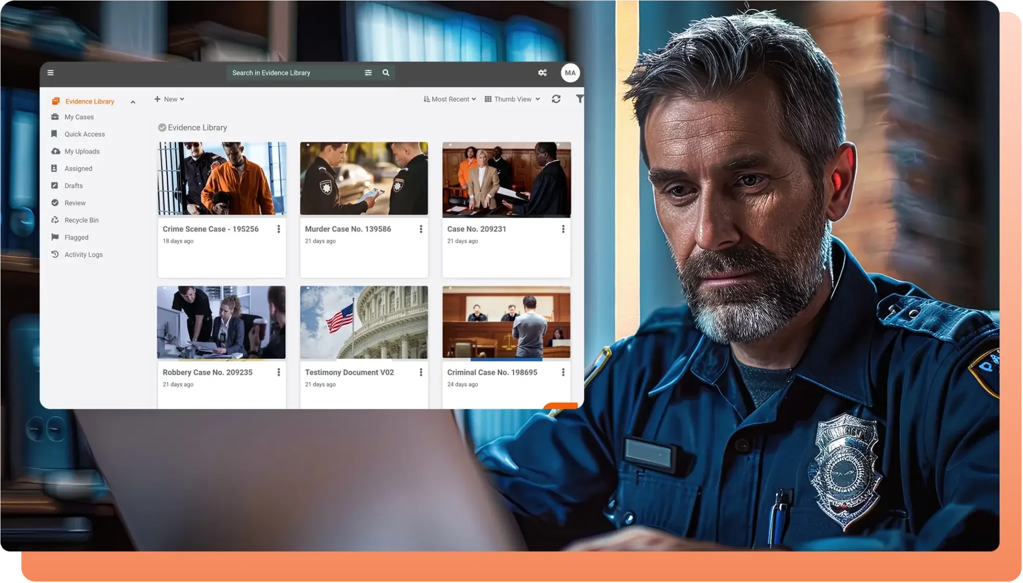This screenshot has width=1023, height=583.
Task: Open My Cases in sidebar
Action: pyautogui.click(x=79, y=117)
